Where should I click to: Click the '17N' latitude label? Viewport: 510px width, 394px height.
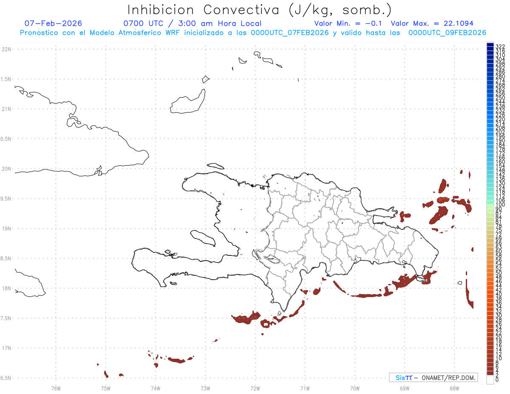[x=6, y=348]
